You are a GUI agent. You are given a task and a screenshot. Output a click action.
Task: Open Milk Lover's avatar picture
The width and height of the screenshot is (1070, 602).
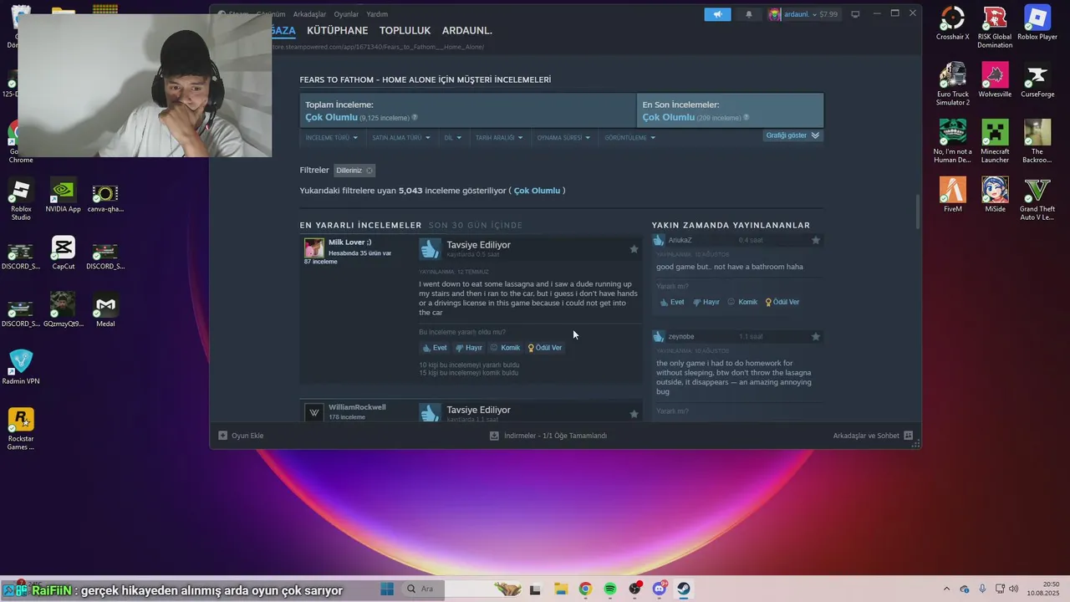coord(314,247)
